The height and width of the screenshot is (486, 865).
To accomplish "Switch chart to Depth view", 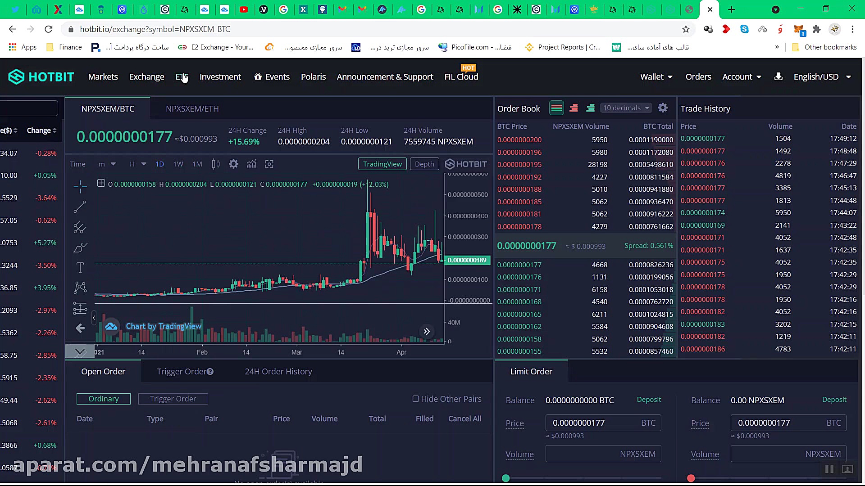I will pos(424,164).
